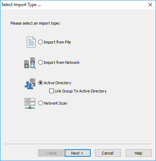This screenshot has height=161, width=156.
Task: Click the IP range Network Scan icon
Action: tap(30, 104)
